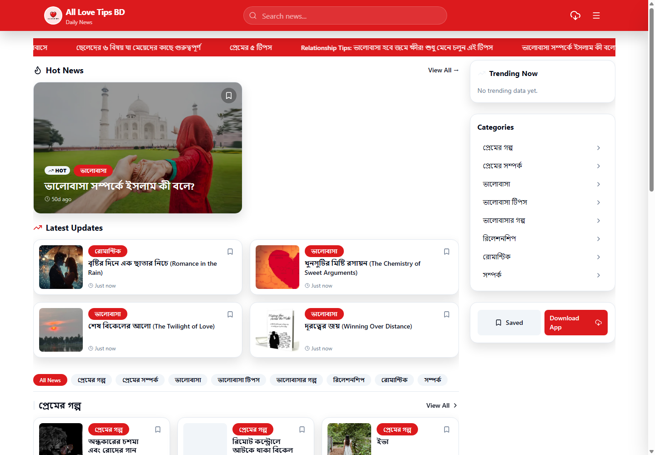
Task: Select the ভালোবাসার গল্প filter tab
Action: 297,380
